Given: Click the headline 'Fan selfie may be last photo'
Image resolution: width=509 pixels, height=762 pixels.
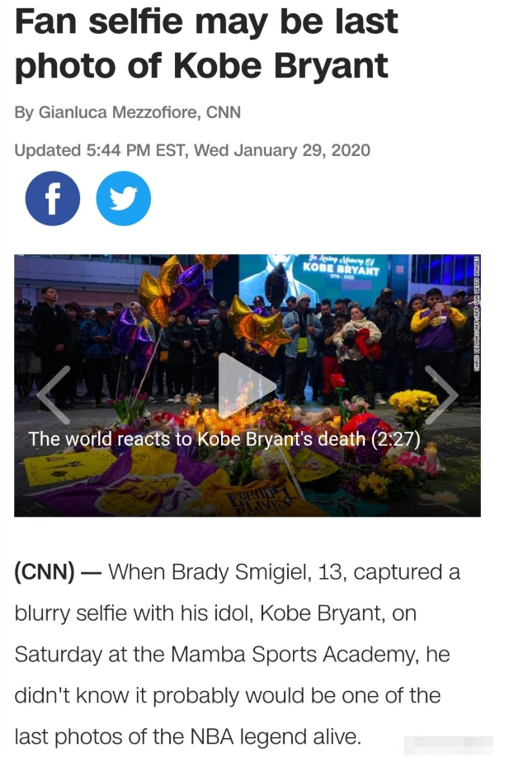Looking at the screenshot, I should tap(206, 43).
